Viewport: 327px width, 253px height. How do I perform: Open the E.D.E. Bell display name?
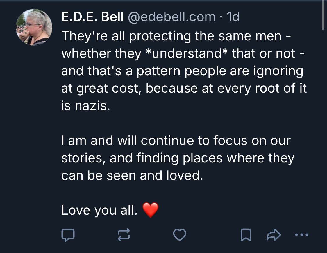92,17
